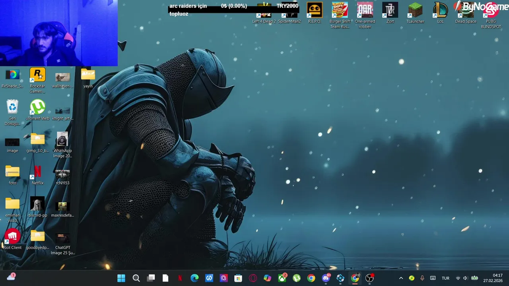The width and height of the screenshot is (509, 286).
Task: Open the touch keyboard tray icon
Action: pos(433,278)
